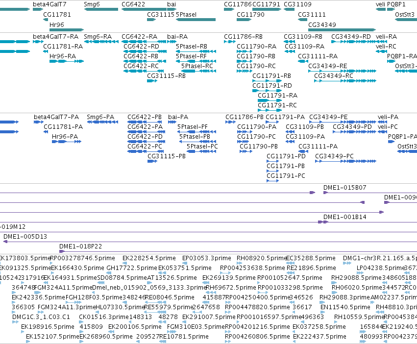The width and height of the screenshot is (417, 344).
Task: Click the 5PtaseI gene label
Action: tap(186, 15)
